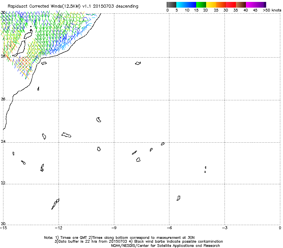The height and width of the screenshot is (248, 283).
Task: Click the yellow 20-25 knots legend color
Action: 211,5
